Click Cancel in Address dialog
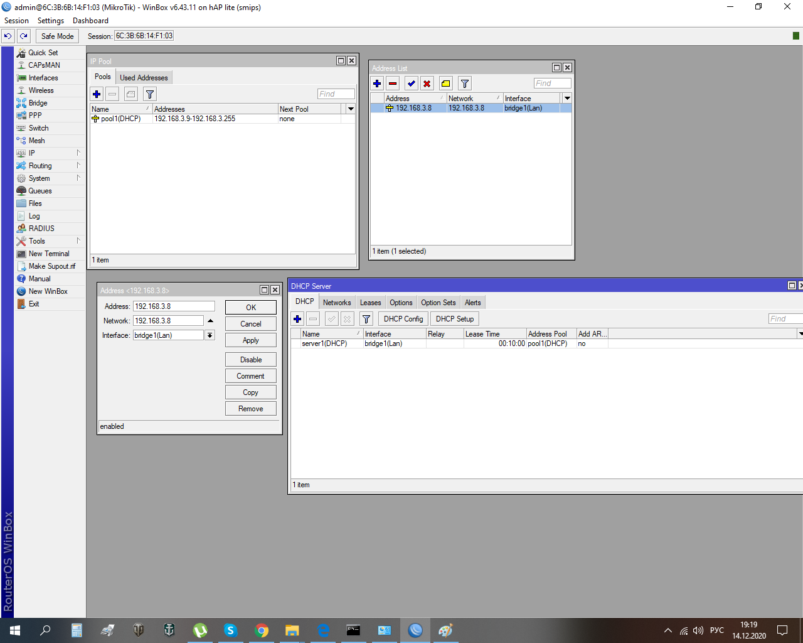This screenshot has height=643, width=803. (251, 324)
